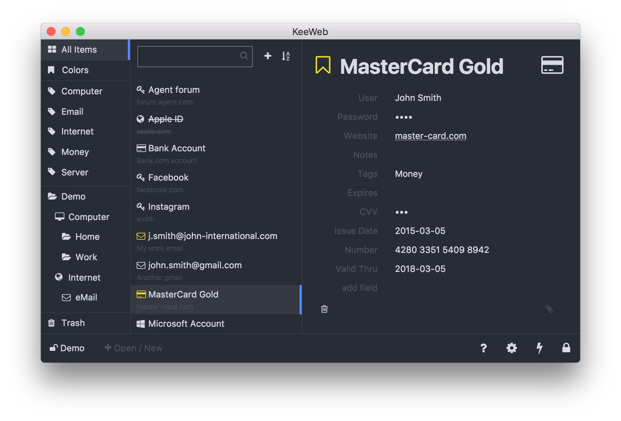Filter by the Internet tag

point(85,132)
